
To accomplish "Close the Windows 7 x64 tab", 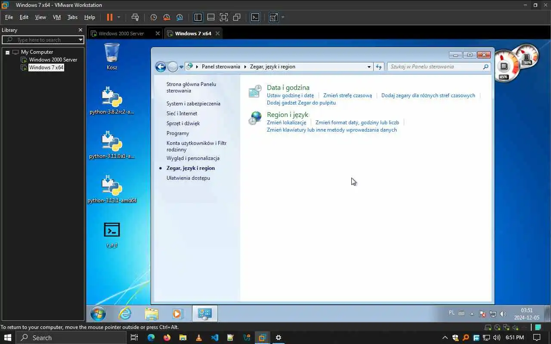I will point(217,34).
